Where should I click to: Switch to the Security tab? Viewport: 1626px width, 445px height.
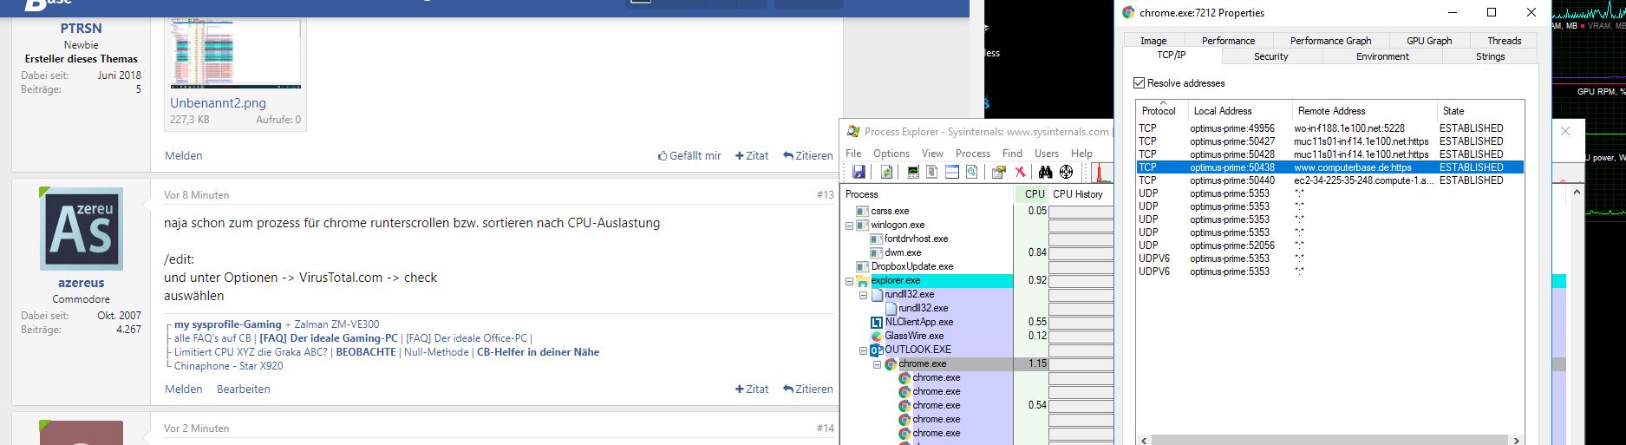point(1270,56)
